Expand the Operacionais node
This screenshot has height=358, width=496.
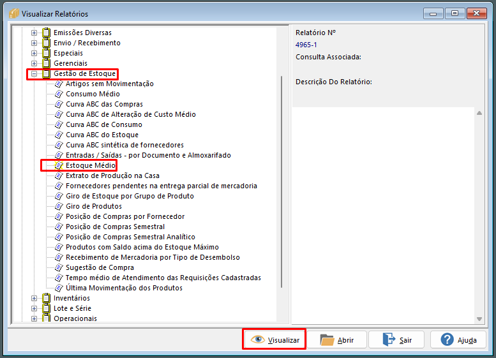pyautogui.click(x=34, y=318)
